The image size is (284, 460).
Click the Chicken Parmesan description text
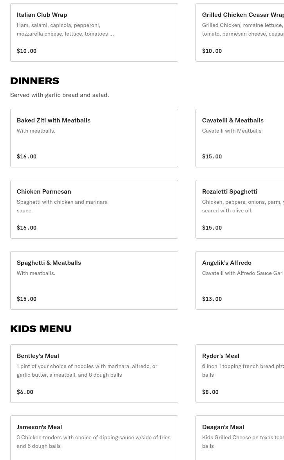(62, 206)
